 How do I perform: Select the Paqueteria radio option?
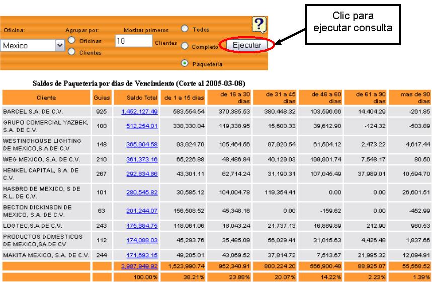185,63
